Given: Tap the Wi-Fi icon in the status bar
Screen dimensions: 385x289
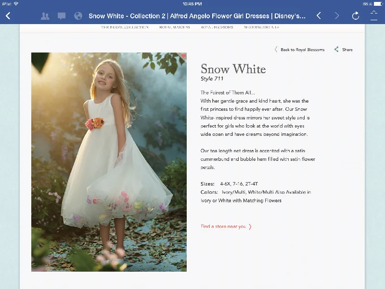Looking at the screenshot, I should pos(16,4).
